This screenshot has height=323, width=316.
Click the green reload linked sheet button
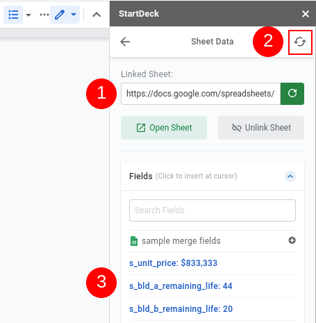[292, 94]
